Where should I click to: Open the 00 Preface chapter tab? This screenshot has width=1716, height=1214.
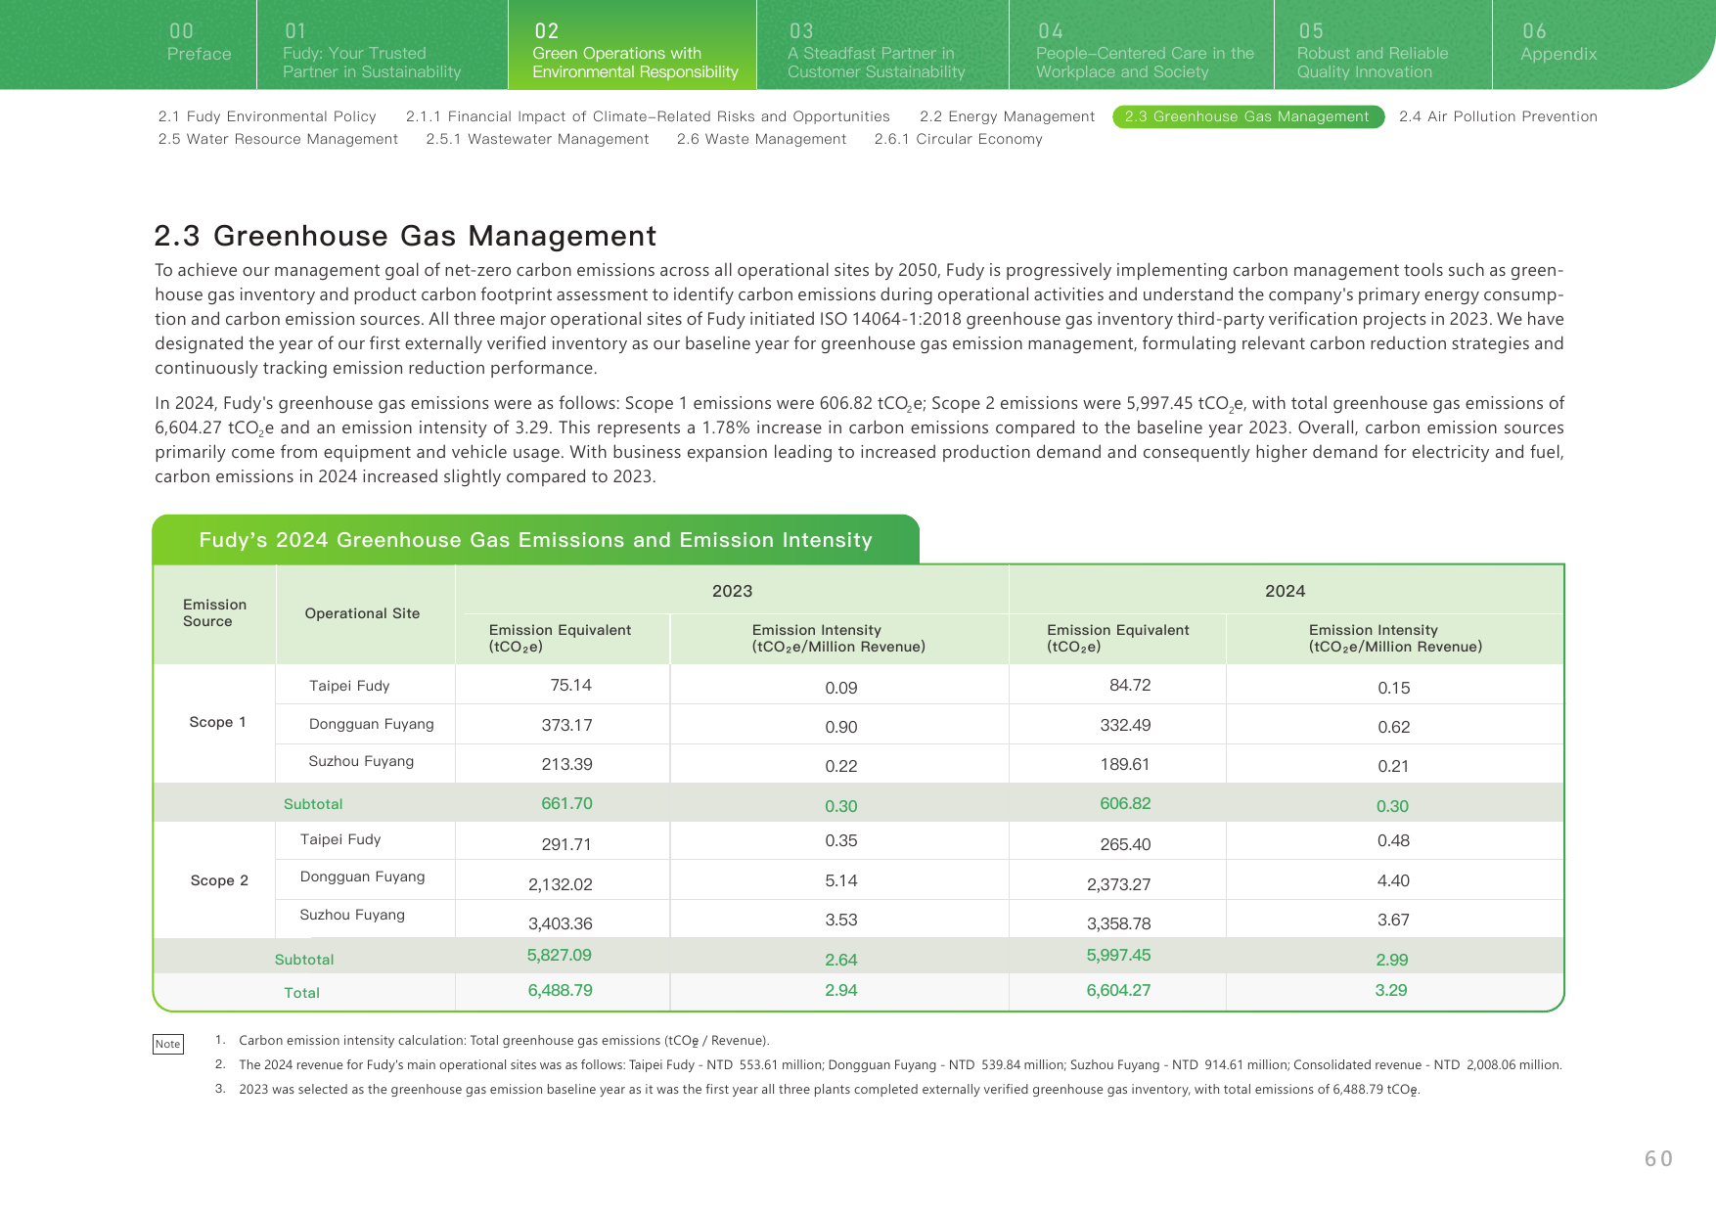(x=200, y=44)
